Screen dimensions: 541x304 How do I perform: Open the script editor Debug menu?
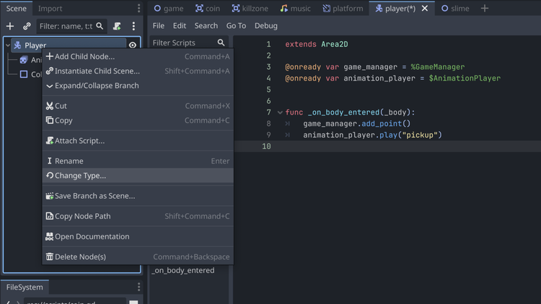coord(266,26)
